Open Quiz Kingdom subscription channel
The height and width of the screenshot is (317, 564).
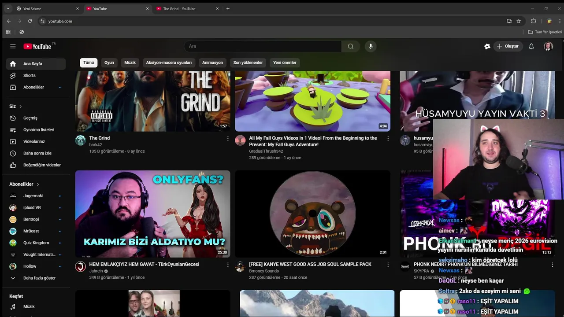point(36,243)
